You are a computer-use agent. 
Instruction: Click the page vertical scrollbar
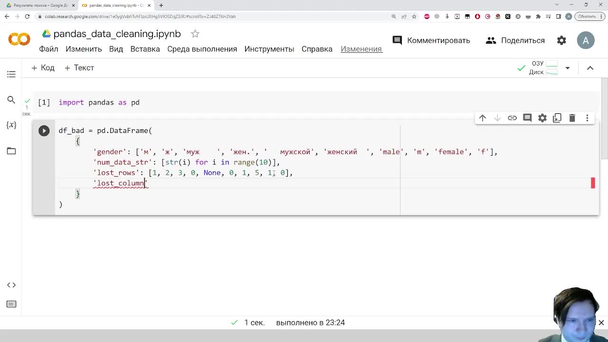[x=604, y=119]
